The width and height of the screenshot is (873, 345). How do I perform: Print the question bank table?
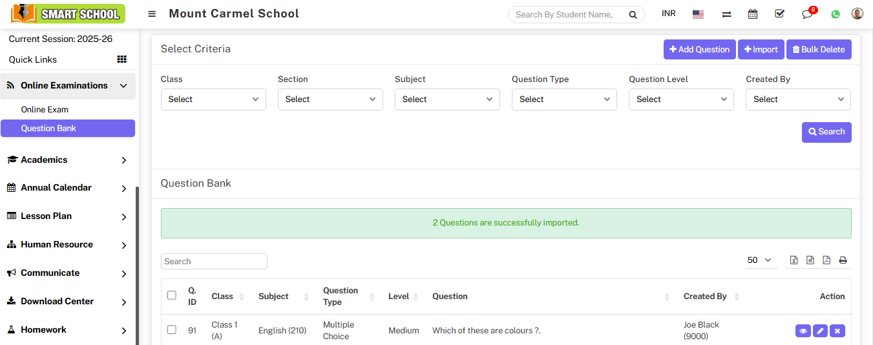click(x=843, y=260)
